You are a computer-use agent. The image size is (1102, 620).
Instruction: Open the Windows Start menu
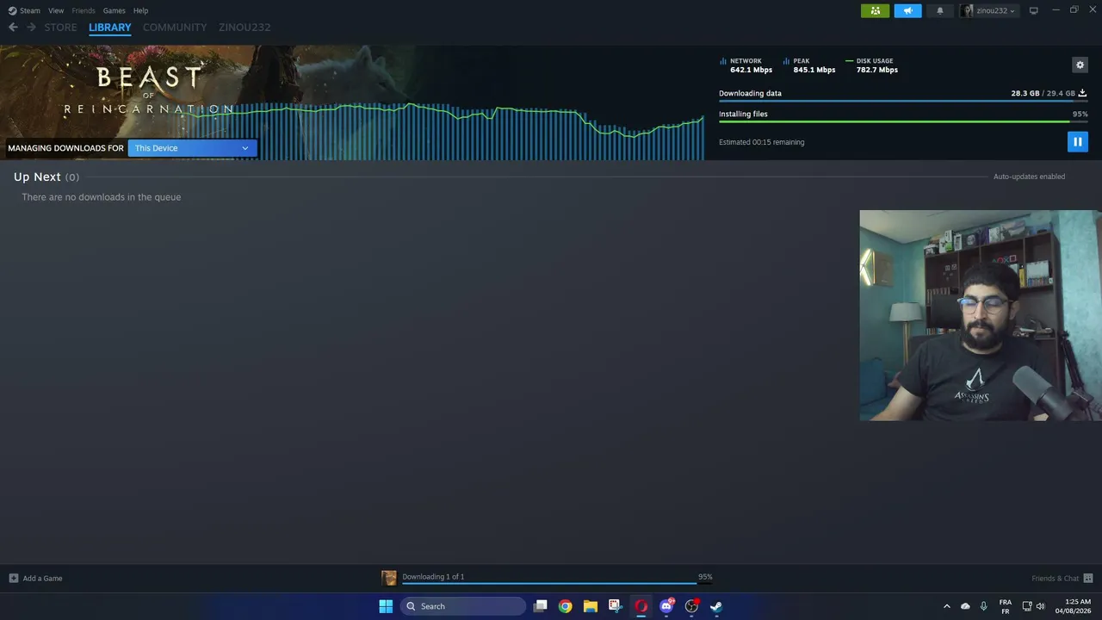[x=386, y=606]
